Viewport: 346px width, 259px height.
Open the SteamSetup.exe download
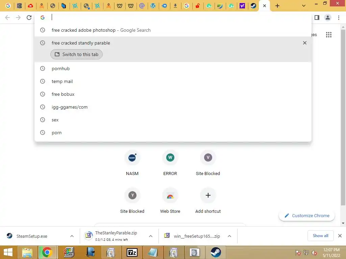[x=31, y=236]
